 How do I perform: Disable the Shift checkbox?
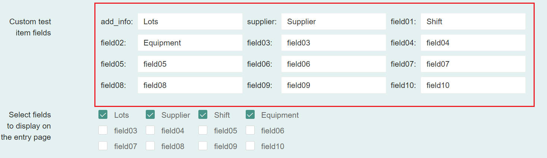coord(203,115)
